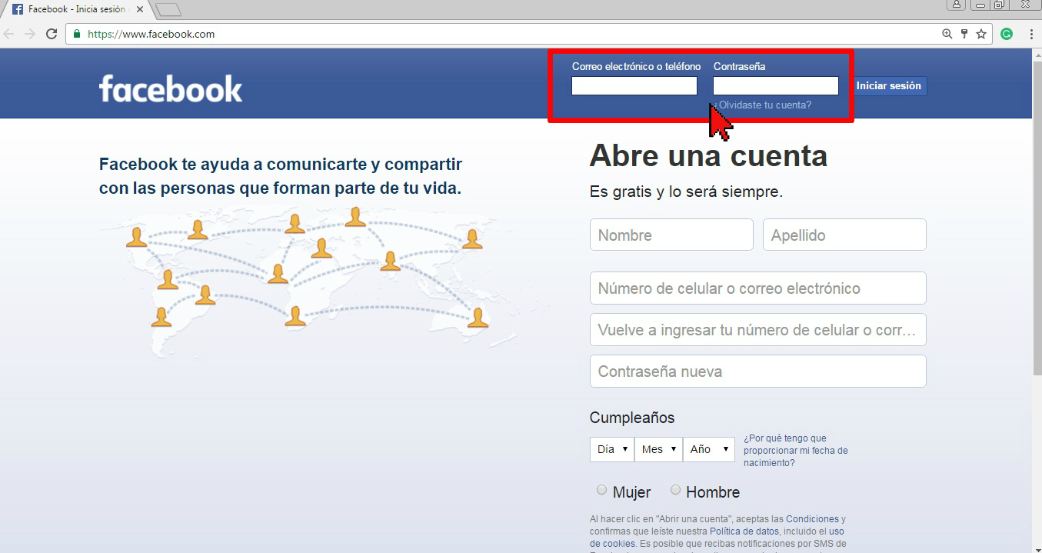Screen dimensions: 1042x553
Task: Open the zoom magnifier icon in address bar
Action: click(947, 34)
